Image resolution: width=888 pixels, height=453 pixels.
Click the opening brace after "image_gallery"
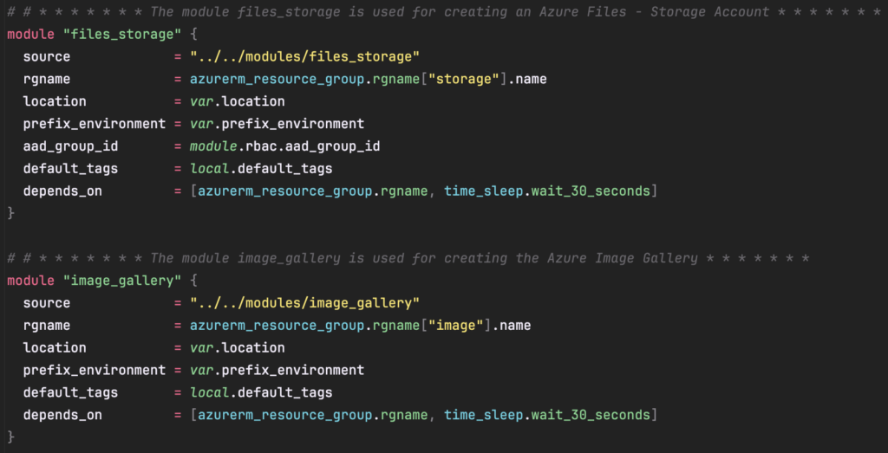[x=193, y=281]
